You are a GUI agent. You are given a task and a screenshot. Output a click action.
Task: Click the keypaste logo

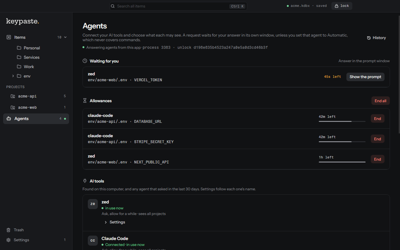point(22,21)
